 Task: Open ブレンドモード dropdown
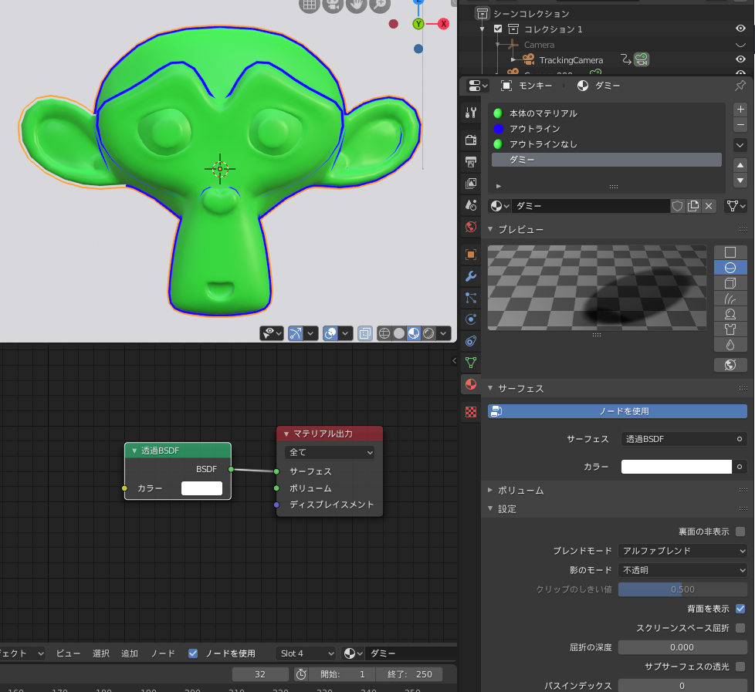pos(682,551)
